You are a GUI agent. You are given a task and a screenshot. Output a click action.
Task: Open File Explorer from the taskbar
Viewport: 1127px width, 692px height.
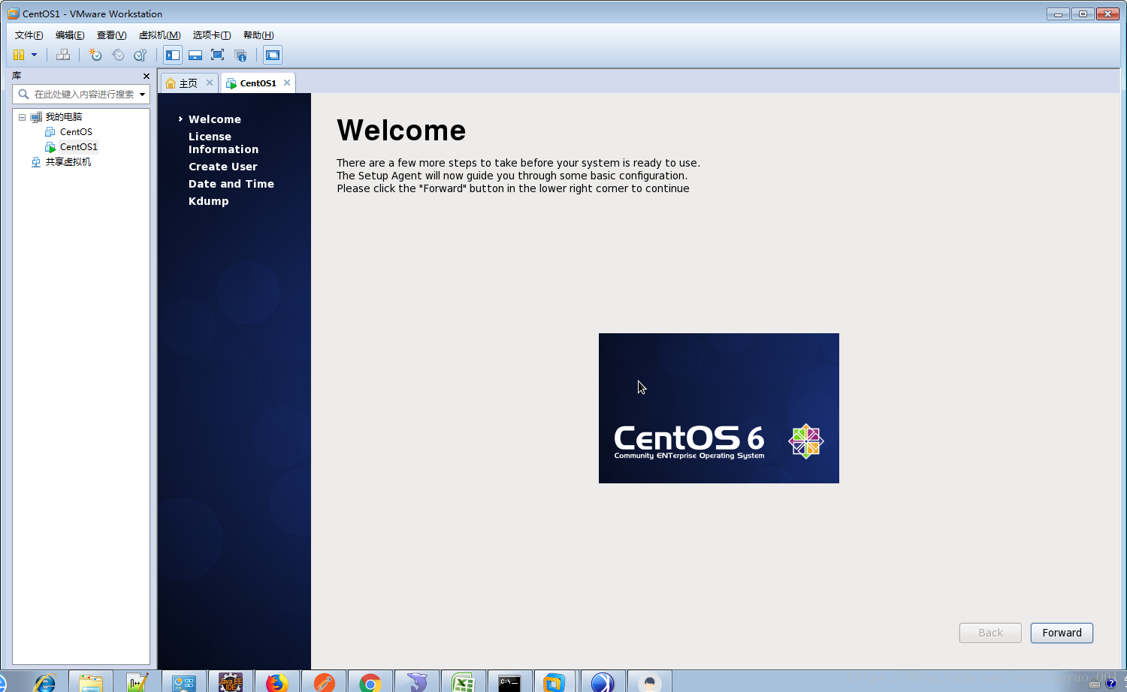tap(91, 683)
